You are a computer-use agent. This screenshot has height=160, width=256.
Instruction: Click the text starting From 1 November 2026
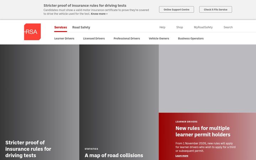206,147
